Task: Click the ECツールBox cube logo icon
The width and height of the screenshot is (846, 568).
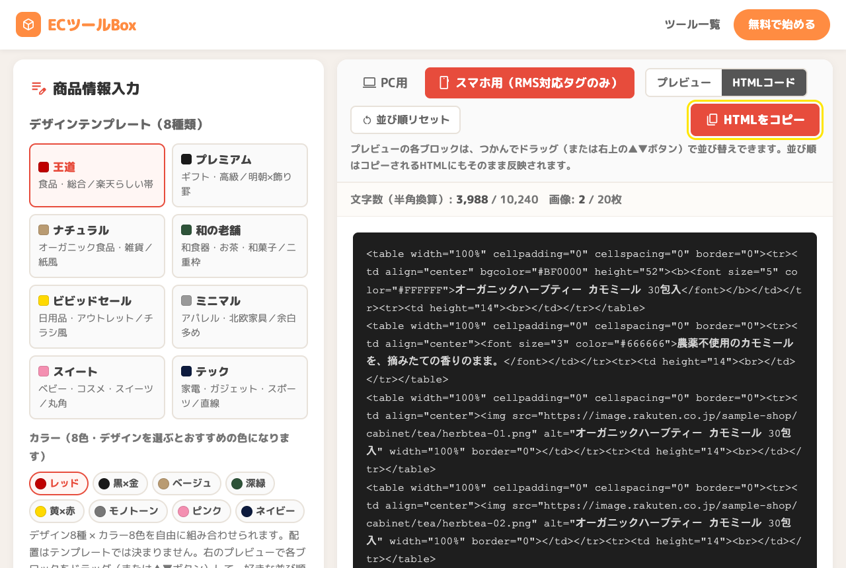Action: [28, 24]
